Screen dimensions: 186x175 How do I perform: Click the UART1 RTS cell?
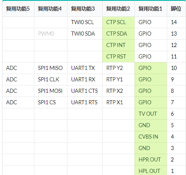(85, 103)
